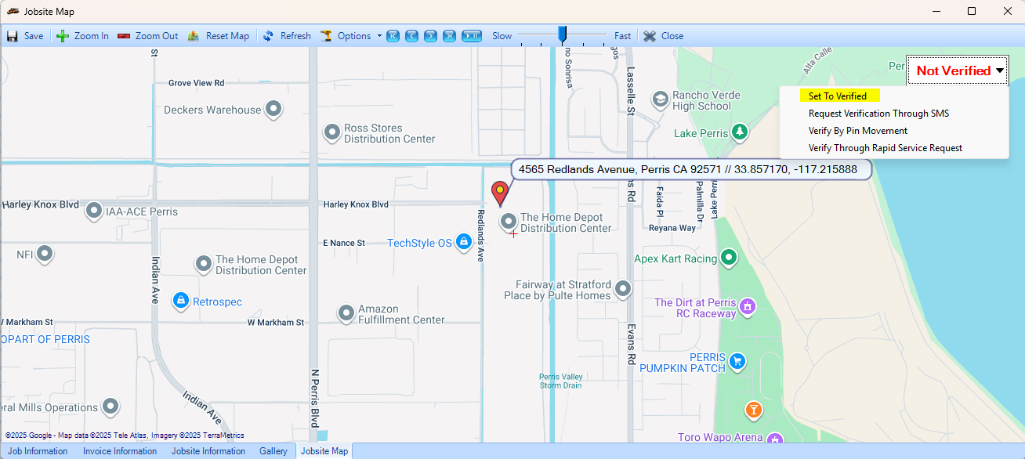The width and height of the screenshot is (1025, 459).
Task: Click the Grove View Rd label
Action: tap(197, 82)
